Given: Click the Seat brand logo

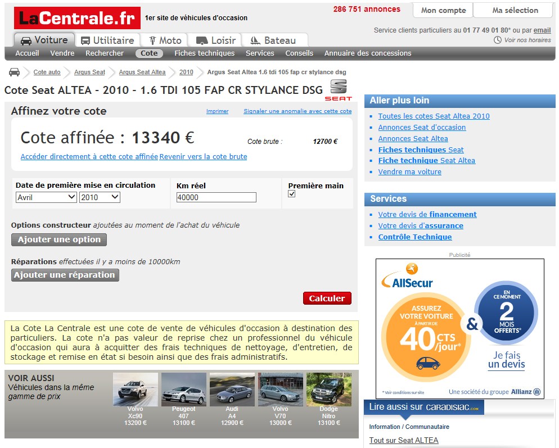Looking at the screenshot, I should [339, 90].
